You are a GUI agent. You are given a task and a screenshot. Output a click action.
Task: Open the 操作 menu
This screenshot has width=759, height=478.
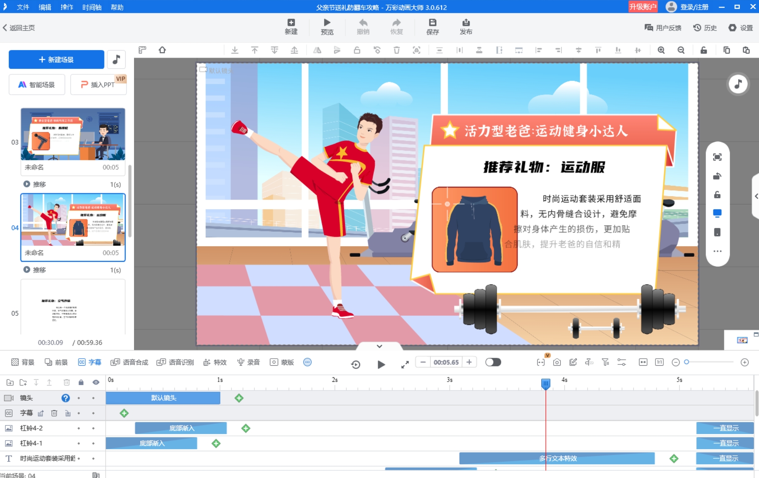pyautogui.click(x=67, y=7)
